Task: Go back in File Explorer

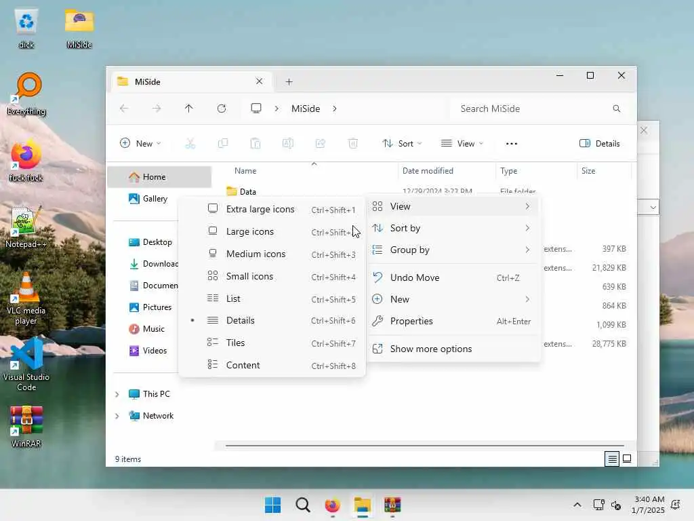Action: [x=125, y=109]
